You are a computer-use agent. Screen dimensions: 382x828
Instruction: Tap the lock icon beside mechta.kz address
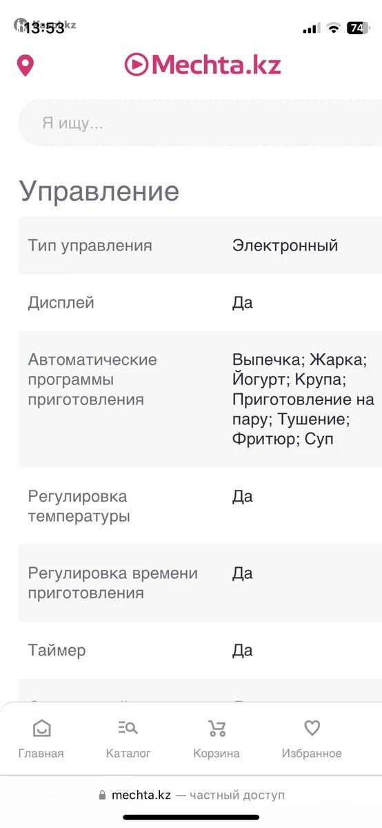103,795
